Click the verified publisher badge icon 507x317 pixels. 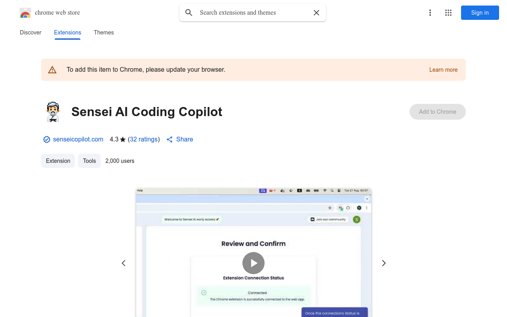(47, 139)
